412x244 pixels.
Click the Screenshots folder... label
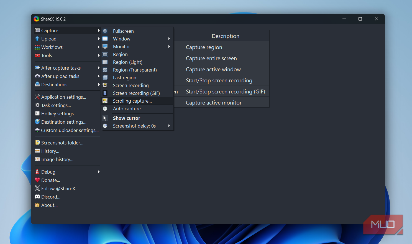(62, 143)
